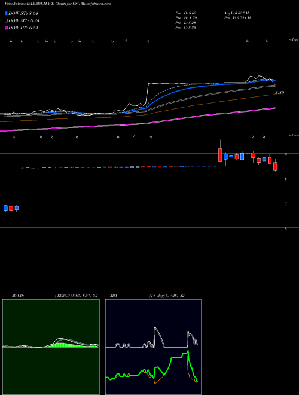This screenshot has width=299, height=395.
Task: Click the last red candlestick on the right
Action: point(275,166)
